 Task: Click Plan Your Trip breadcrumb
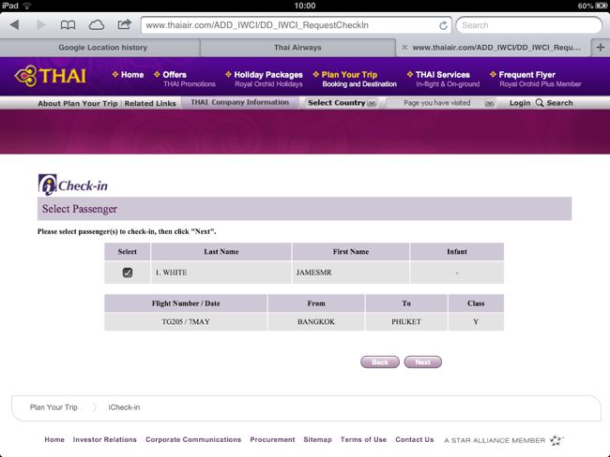click(53, 407)
